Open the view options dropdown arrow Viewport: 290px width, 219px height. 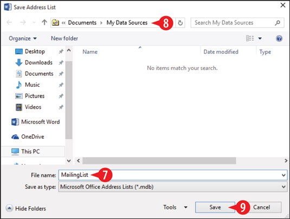click(x=260, y=38)
